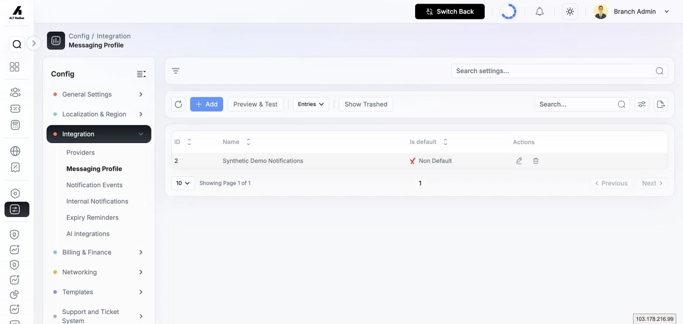
Task: Click the Add button
Action: point(206,104)
